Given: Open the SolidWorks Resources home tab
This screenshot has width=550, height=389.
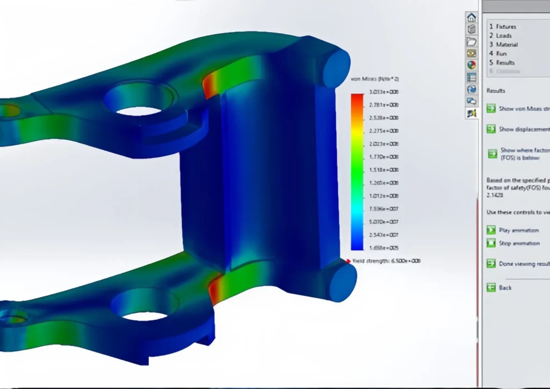Looking at the screenshot, I should point(471,18).
